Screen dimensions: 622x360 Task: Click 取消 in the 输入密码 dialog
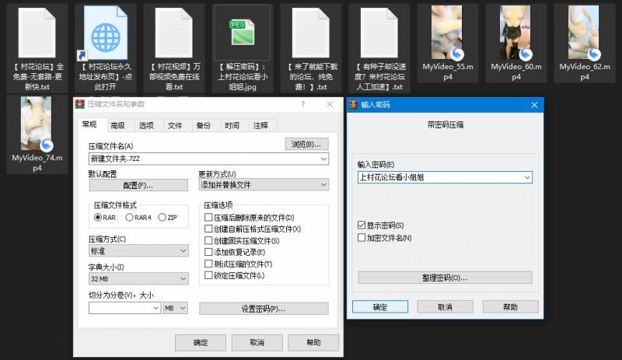pyautogui.click(x=445, y=307)
